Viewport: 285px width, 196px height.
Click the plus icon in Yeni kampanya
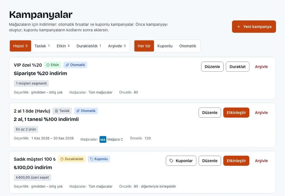pyautogui.click(x=239, y=27)
